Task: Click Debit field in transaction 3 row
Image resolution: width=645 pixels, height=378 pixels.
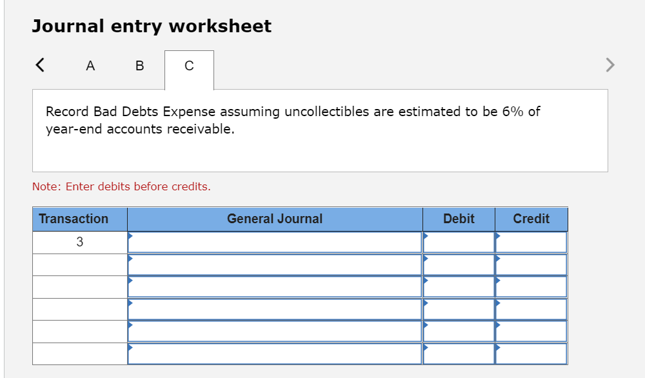Action: click(459, 243)
